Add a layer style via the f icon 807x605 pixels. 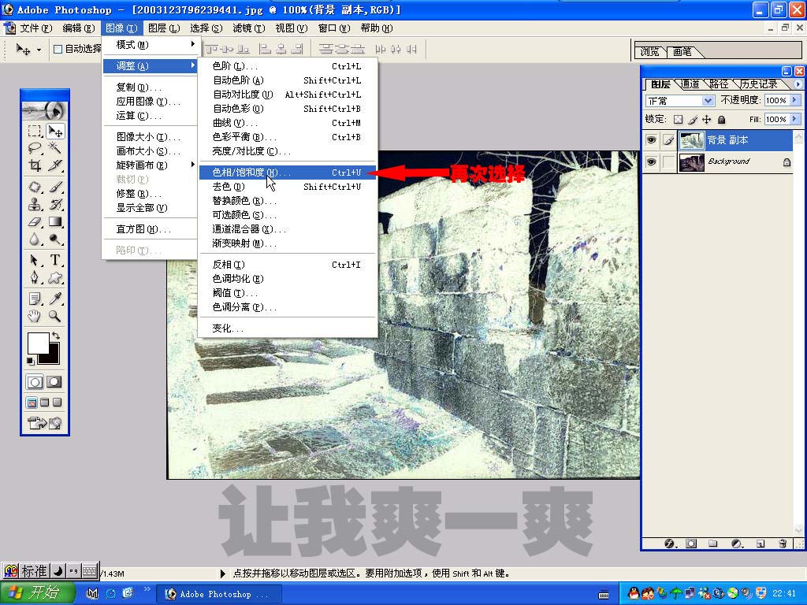point(670,544)
